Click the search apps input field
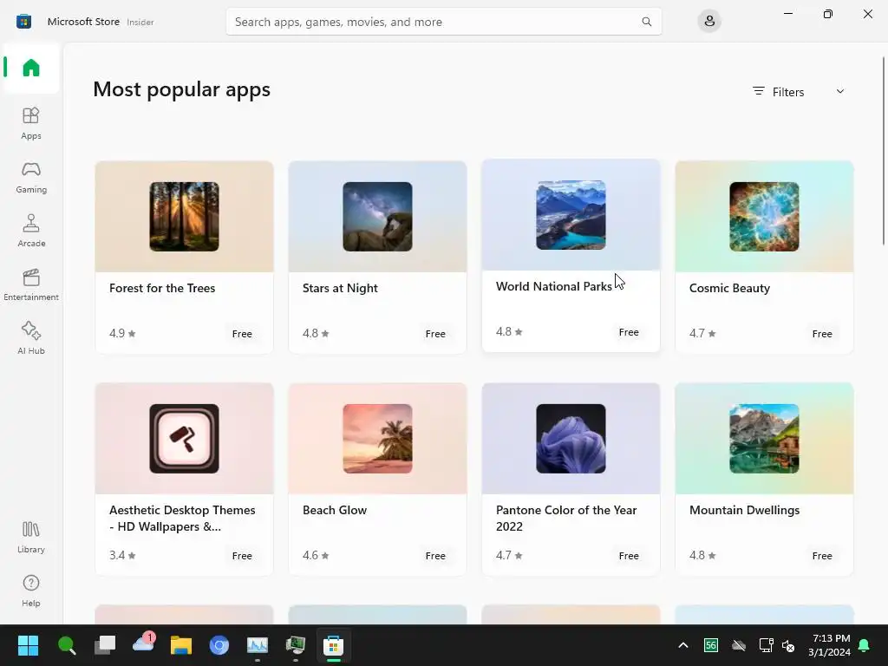This screenshot has height=666, width=888. (443, 22)
